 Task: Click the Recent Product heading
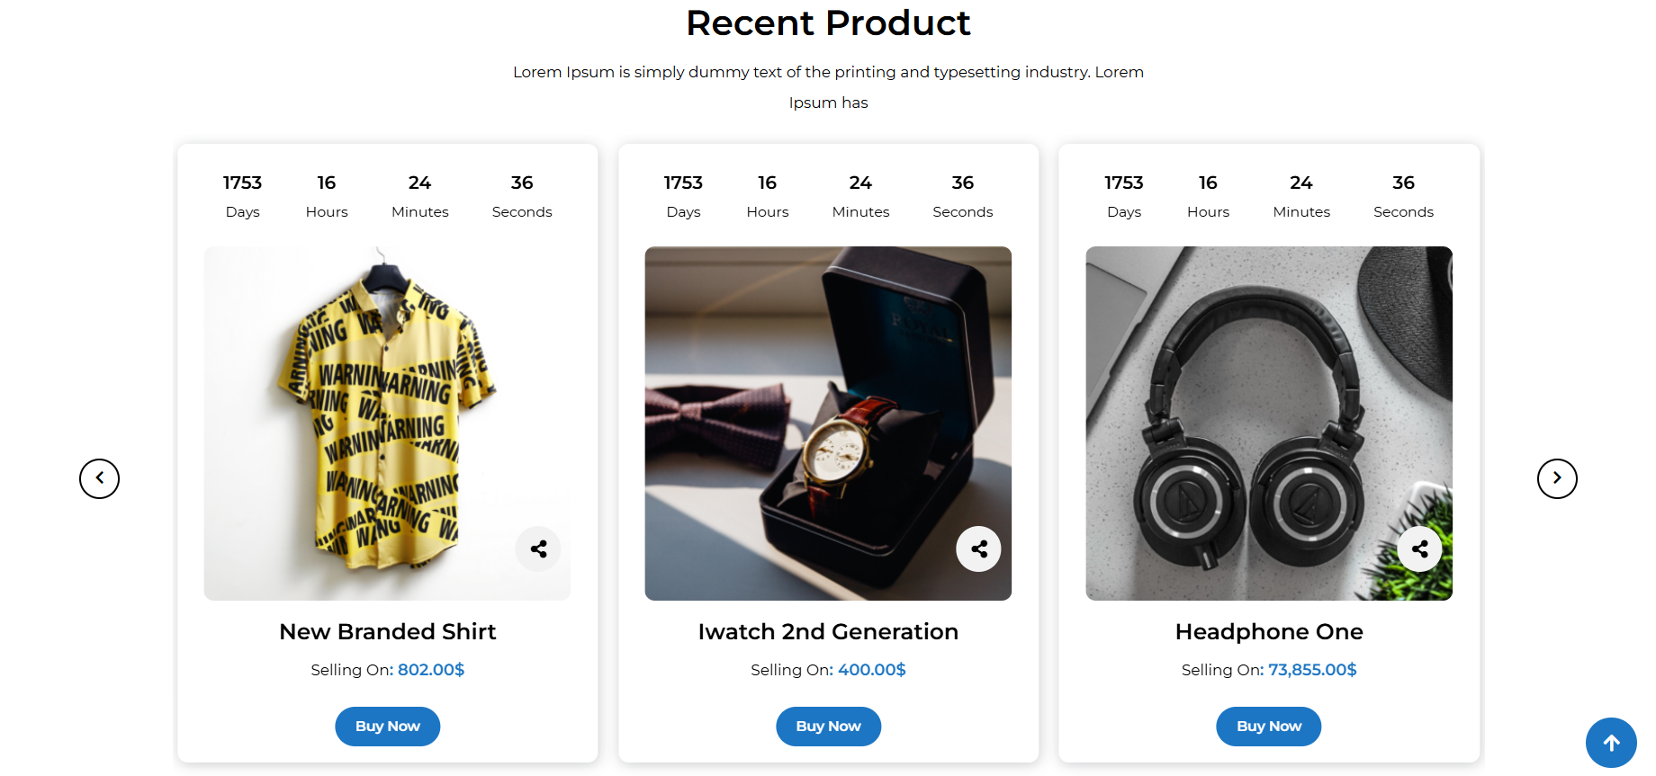tap(828, 23)
